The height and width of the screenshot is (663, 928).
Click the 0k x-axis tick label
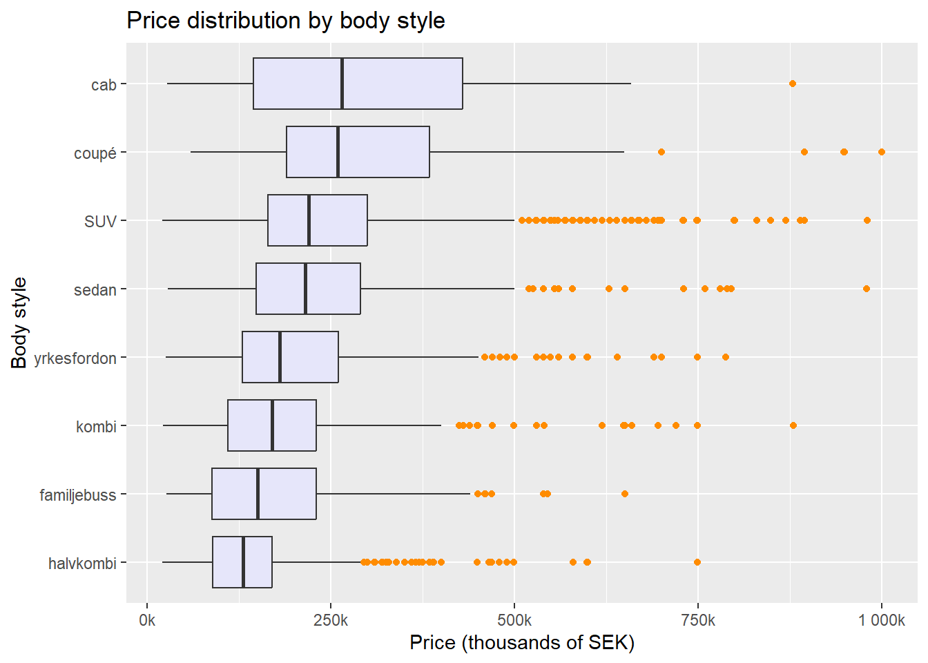[x=147, y=620]
